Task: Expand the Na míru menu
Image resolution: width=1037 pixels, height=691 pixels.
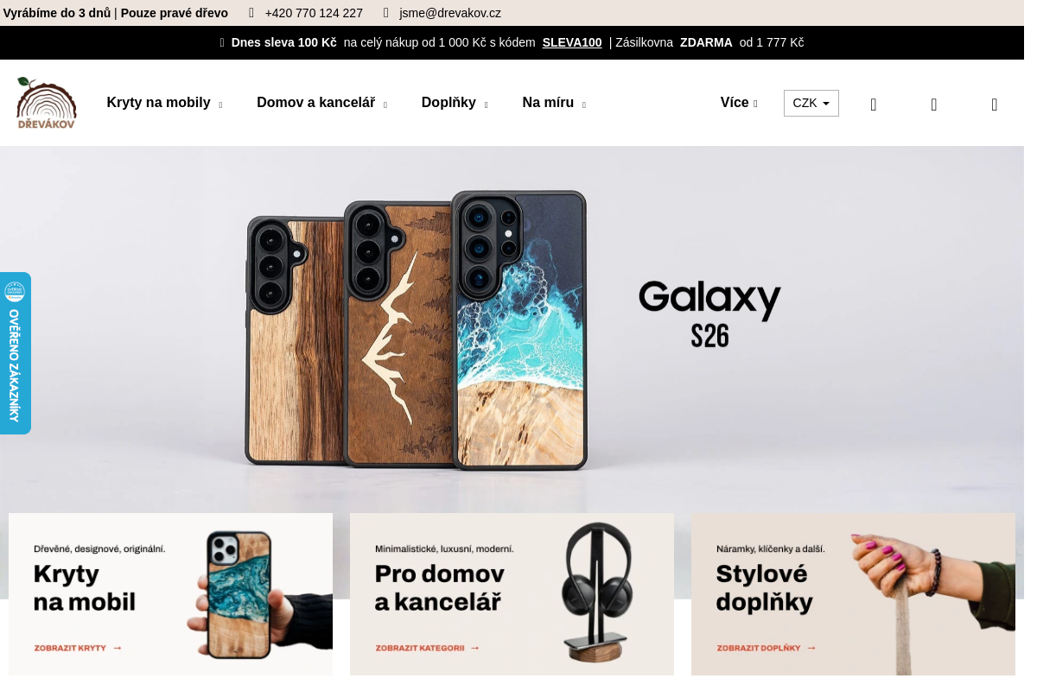Action: 554,103
